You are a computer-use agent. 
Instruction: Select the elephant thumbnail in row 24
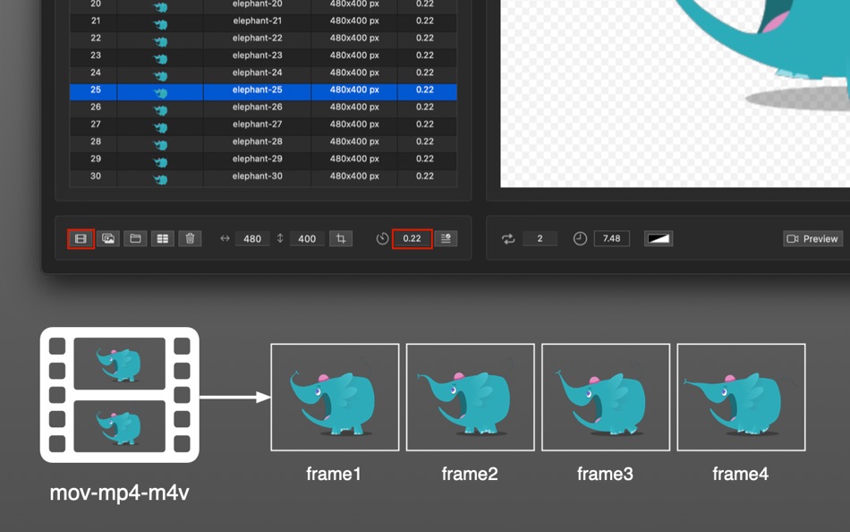pos(160,76)
